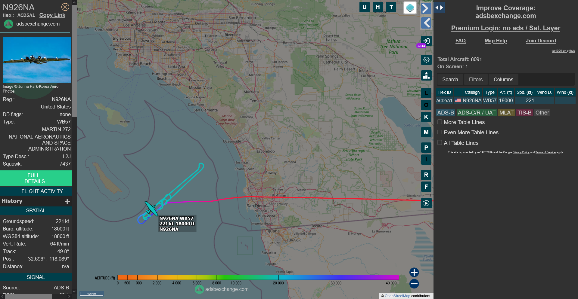
Task: Enable All Table Lines checkbox
Action: tap(440, 143)
